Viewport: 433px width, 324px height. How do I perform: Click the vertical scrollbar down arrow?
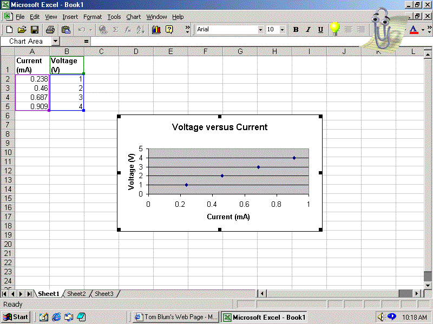point(428,286)
